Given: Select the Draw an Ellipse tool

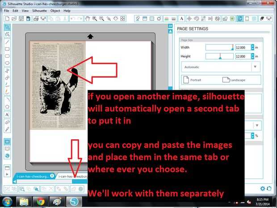Looking at the screenshot, I should [x=7, y=63].
